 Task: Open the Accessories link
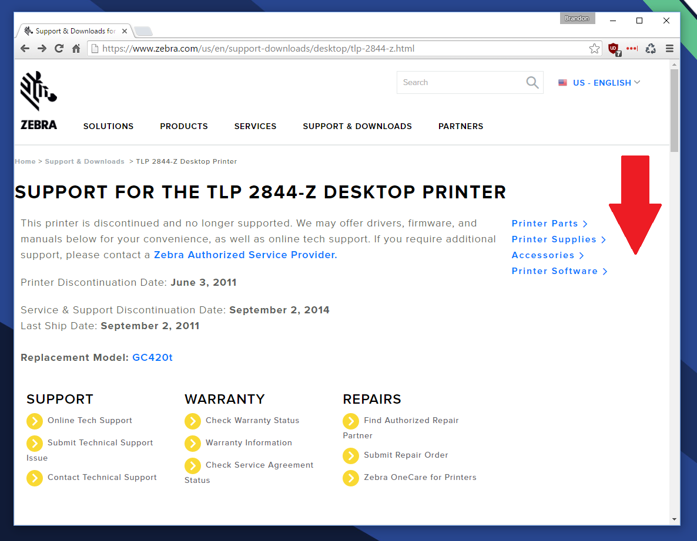(548, 255)
